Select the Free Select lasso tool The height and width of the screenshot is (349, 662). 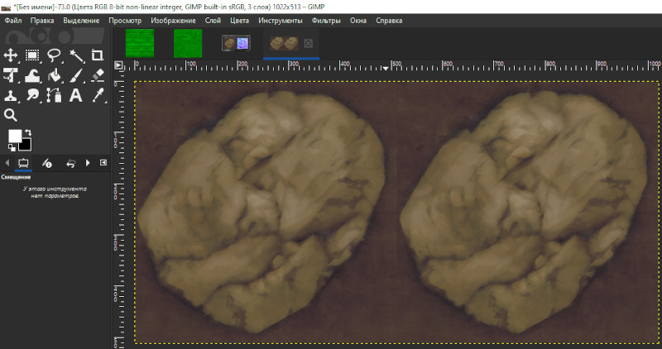click(x=54, y=55)
